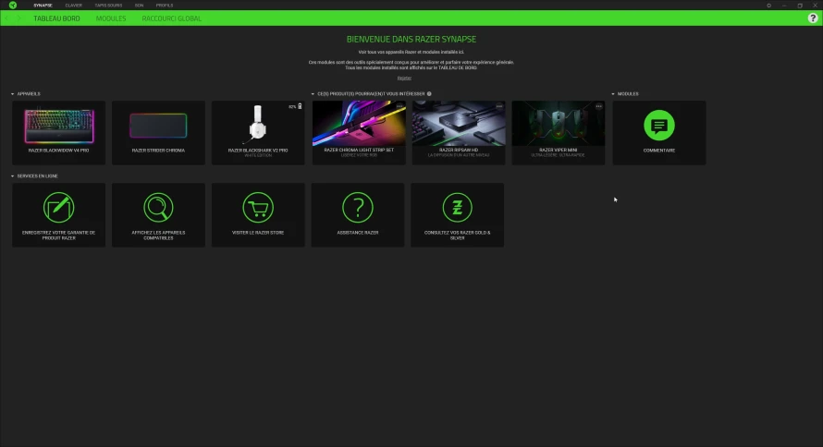This screenshot has height=447, width=823.
Task: Open the Commentaire feedback module
Action: tap(659, 133)
